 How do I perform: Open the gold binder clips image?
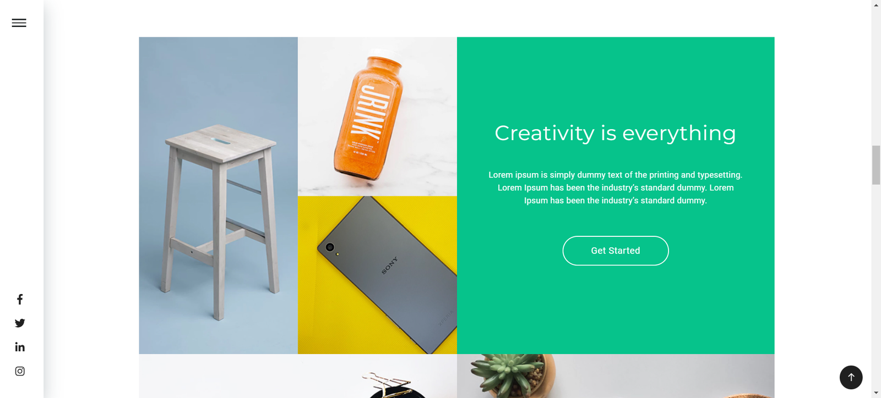point(298,376)
